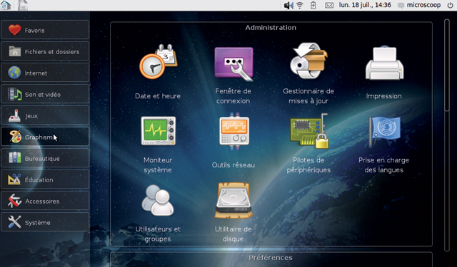Viewport: 457px width, 267px height.
Task: Select the Jeux category
Action: (x=45, y=115)
